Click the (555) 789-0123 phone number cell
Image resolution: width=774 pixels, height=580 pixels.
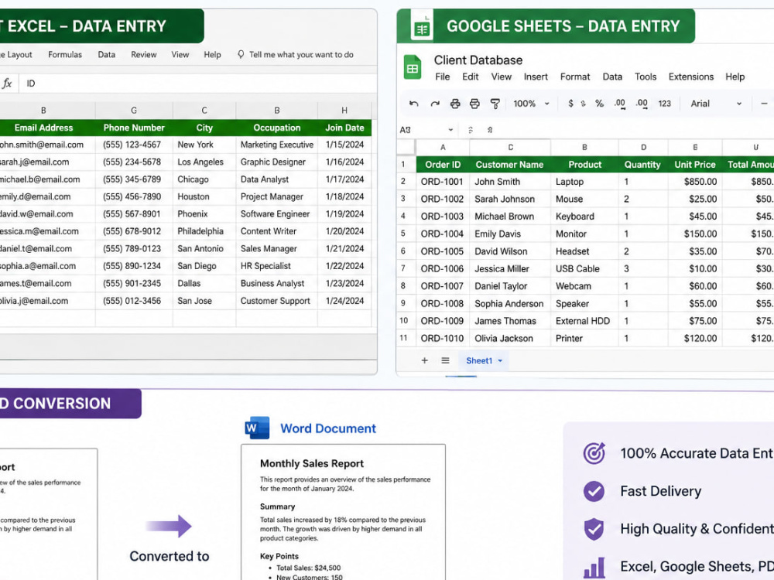134,248
